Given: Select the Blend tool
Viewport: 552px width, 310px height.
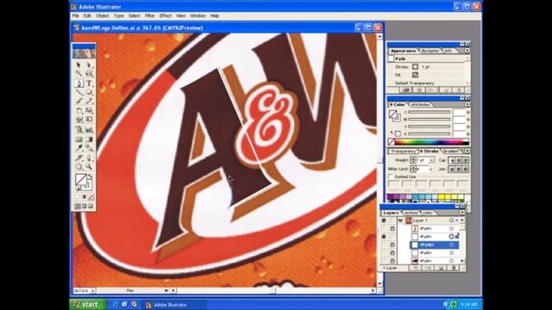Looking at the screenshot, I should coord(89,148).
